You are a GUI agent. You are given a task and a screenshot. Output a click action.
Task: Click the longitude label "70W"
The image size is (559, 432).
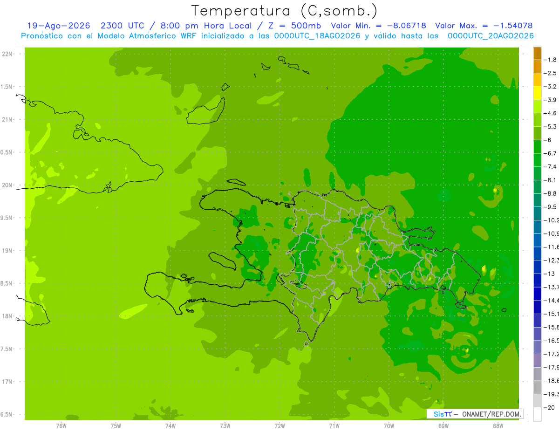click(x=389, y=426)
